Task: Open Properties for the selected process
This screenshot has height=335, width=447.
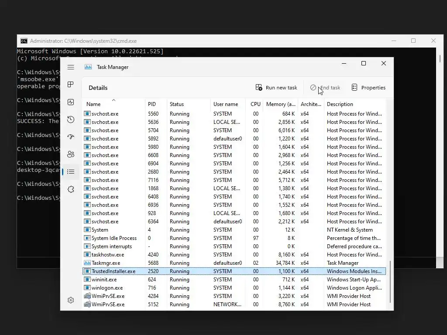Action: pyautogui.click(x=368, y=87)
